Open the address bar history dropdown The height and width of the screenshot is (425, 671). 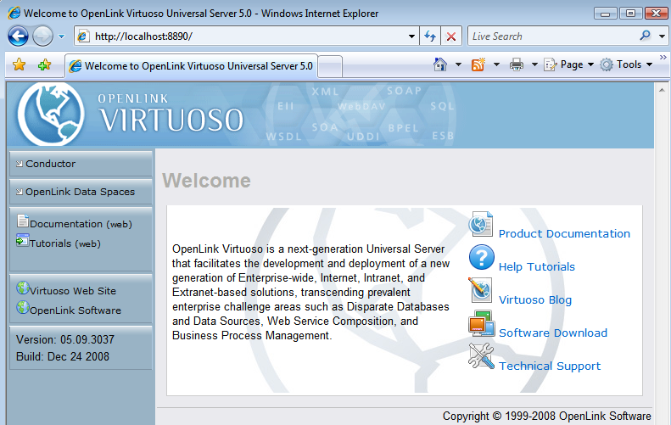(412, 36)
